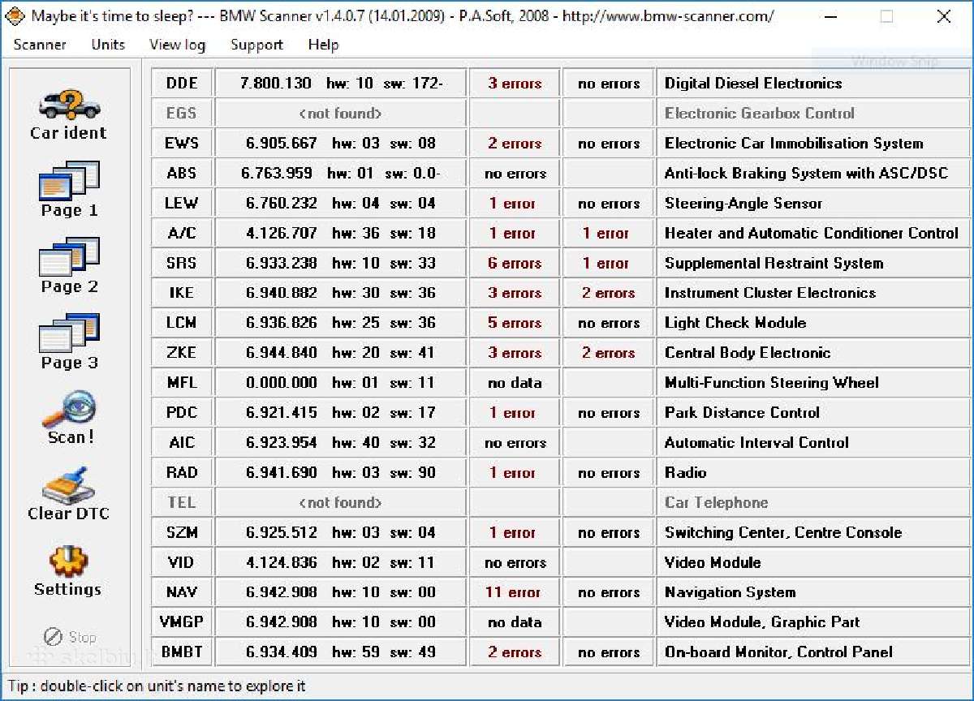Click the VMGP unit name
The image size is (974, 701).
coord(182,622)
